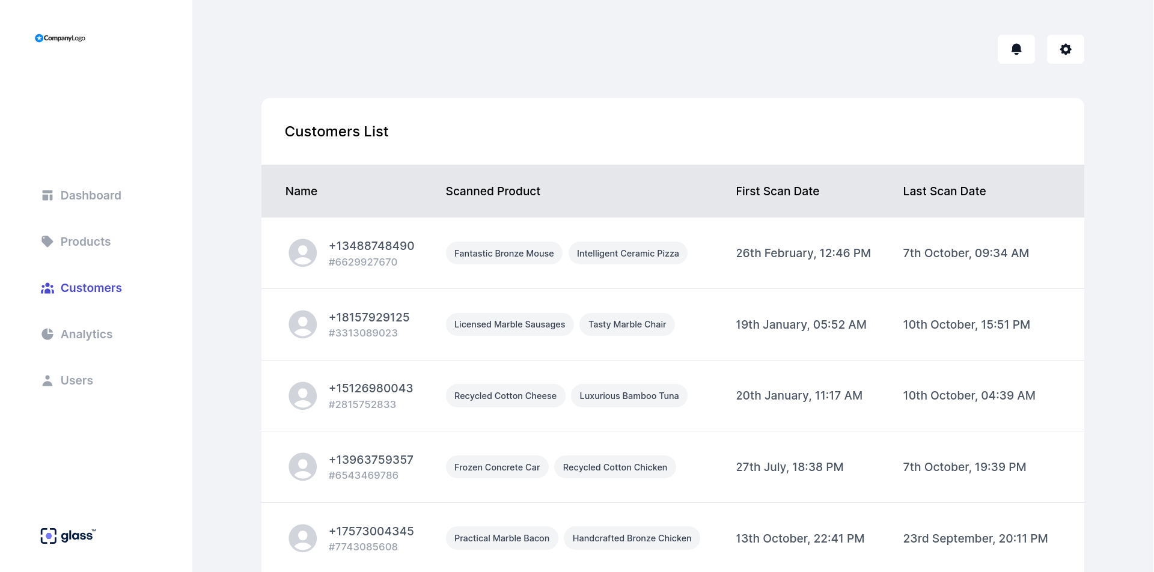Click the Last Scan Date column header
The image size is (1154, 572).
[944, 191]
